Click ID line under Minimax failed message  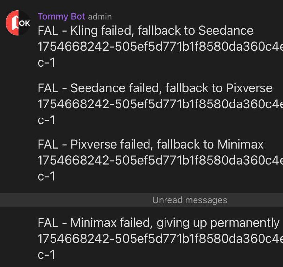point(160,239)
